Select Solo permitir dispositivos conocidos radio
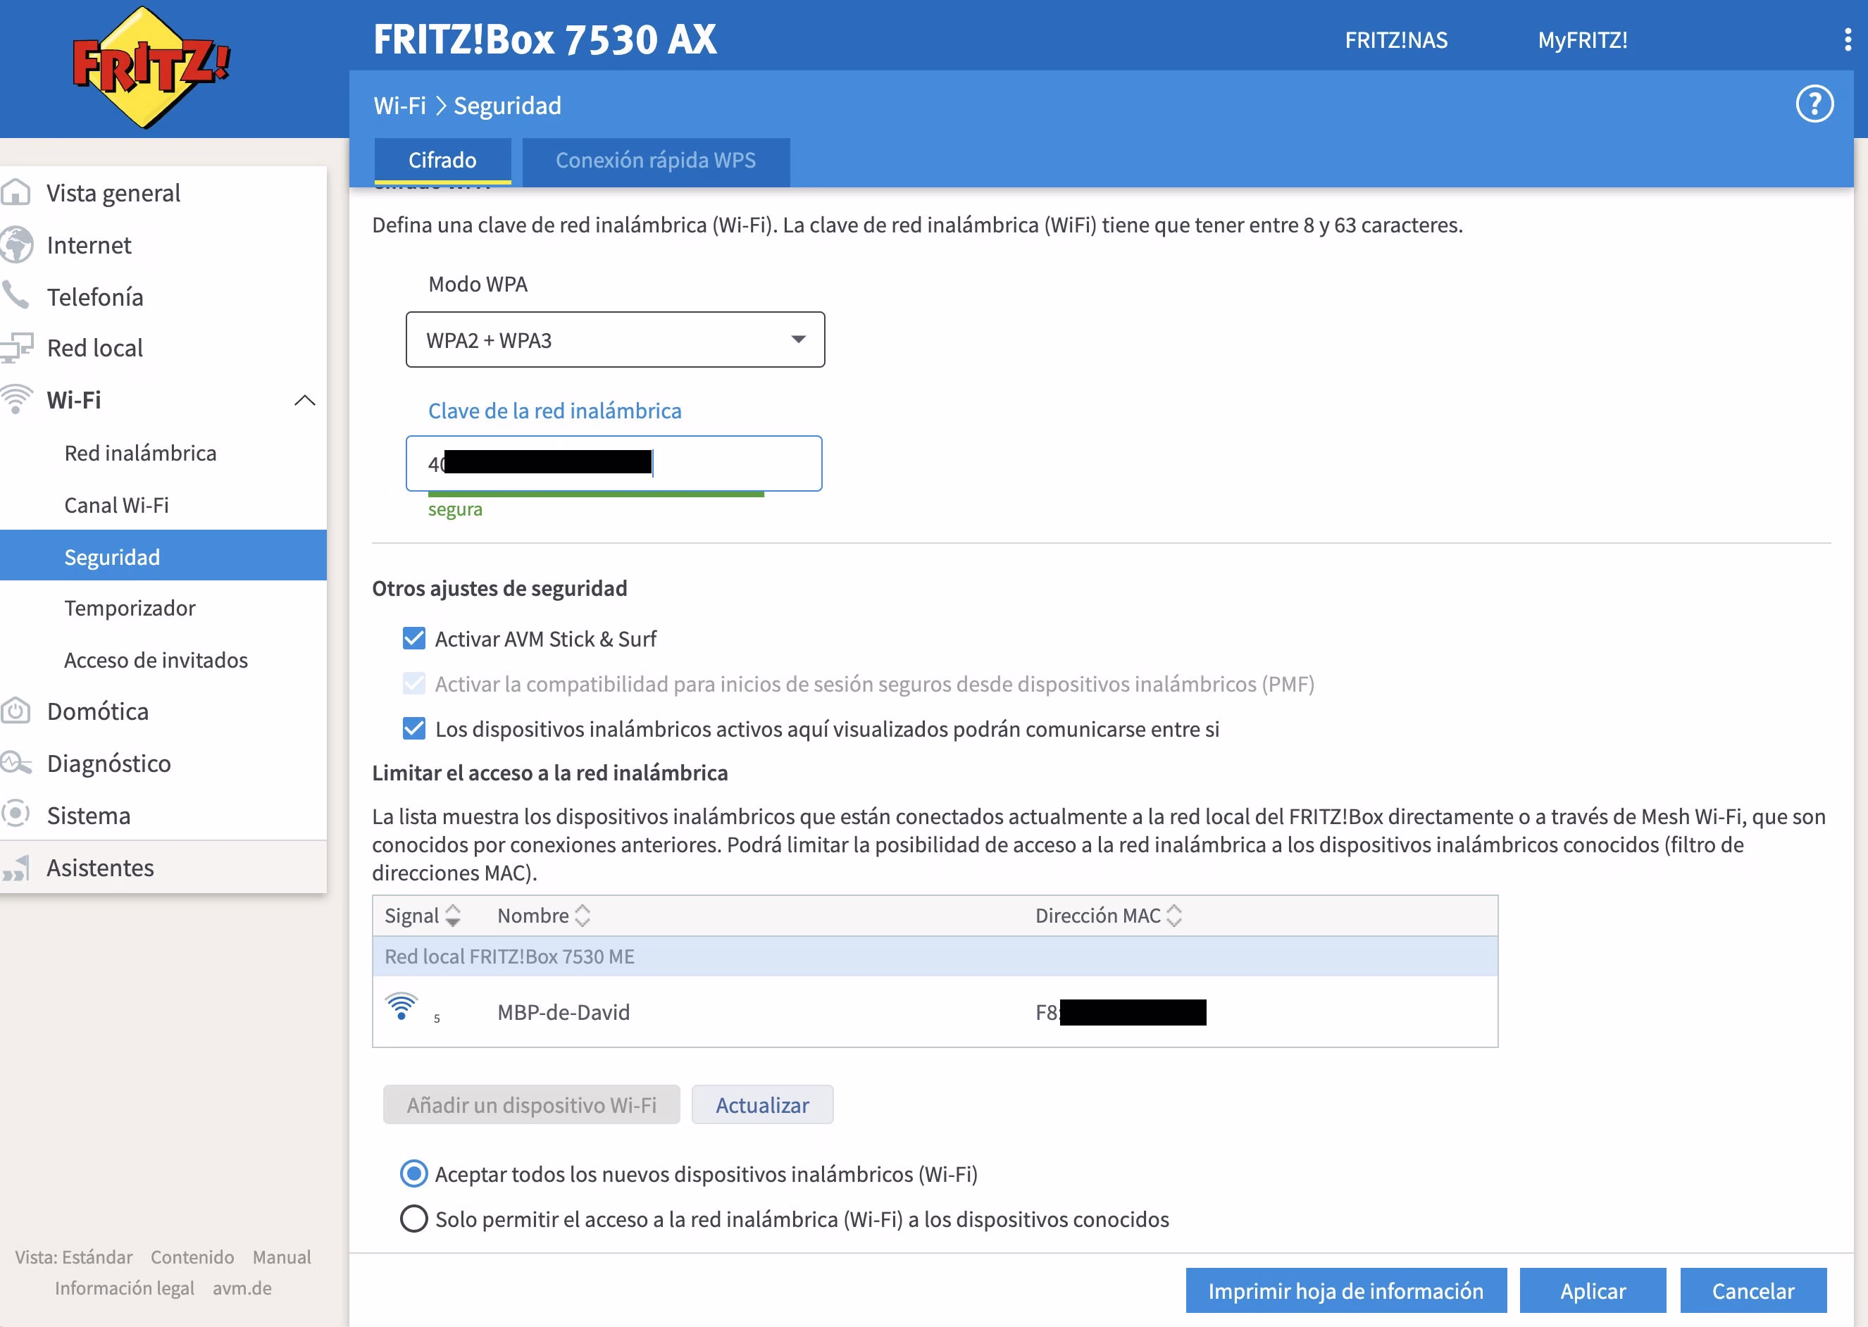 414,1219
